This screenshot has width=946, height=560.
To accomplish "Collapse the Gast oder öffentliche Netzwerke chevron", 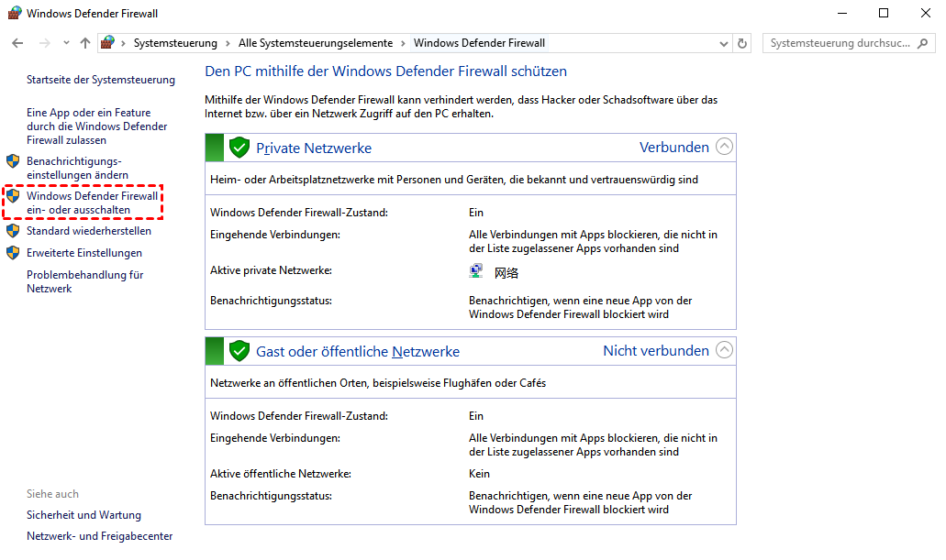I will pos(724,350).
